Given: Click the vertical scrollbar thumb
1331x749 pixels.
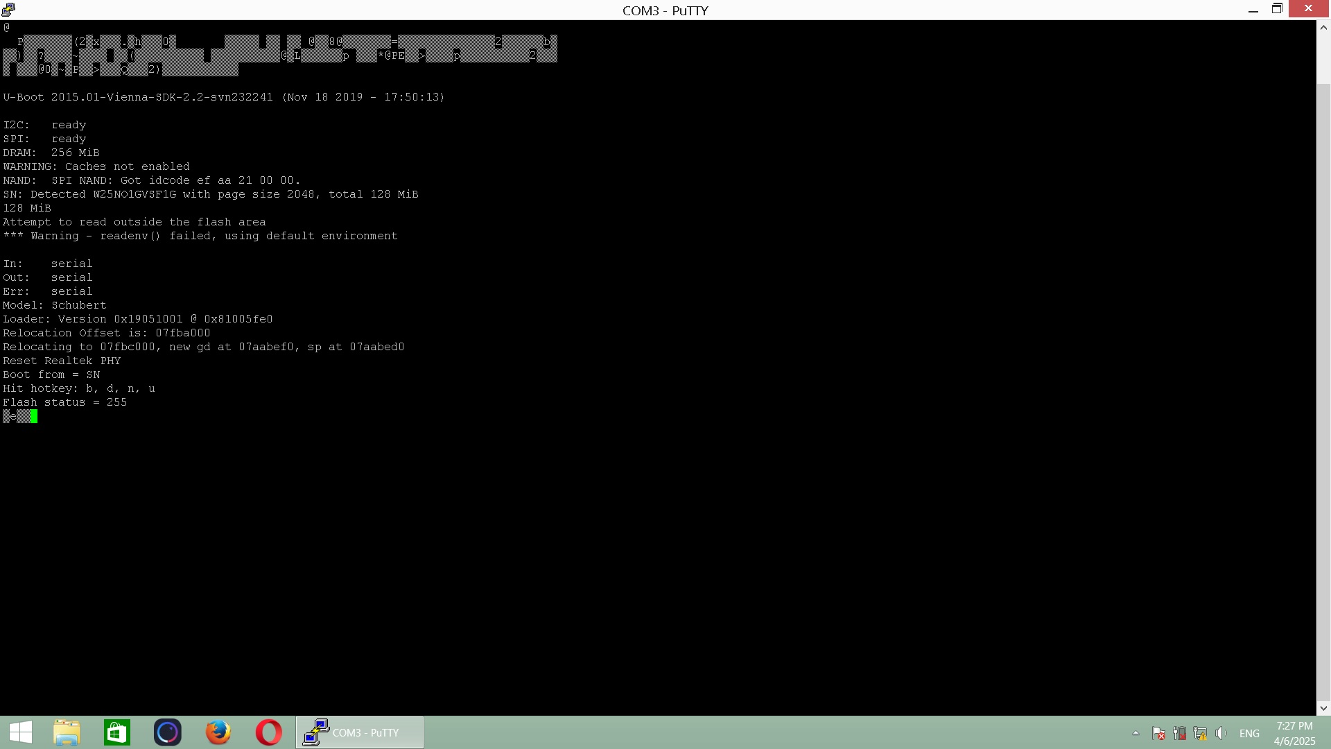Looking at the screenshot, I should (1323, 392).
